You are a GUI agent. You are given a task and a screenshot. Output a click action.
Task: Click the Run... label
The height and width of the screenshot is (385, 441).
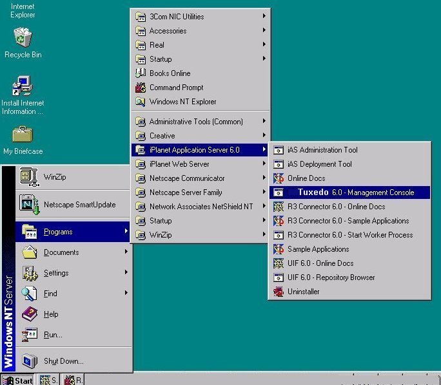tap(53, 335)
